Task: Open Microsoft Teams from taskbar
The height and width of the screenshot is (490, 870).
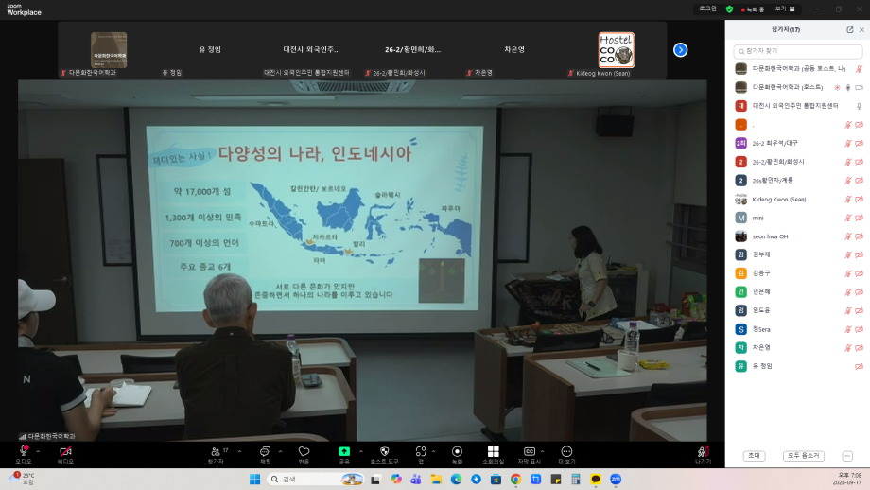Action: [x=415, y=480]
